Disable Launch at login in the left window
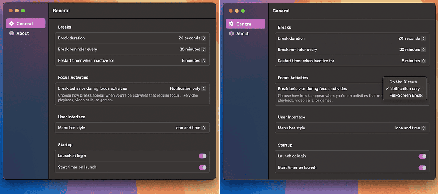This screenshot has height=194, width=438. (202, 156)
